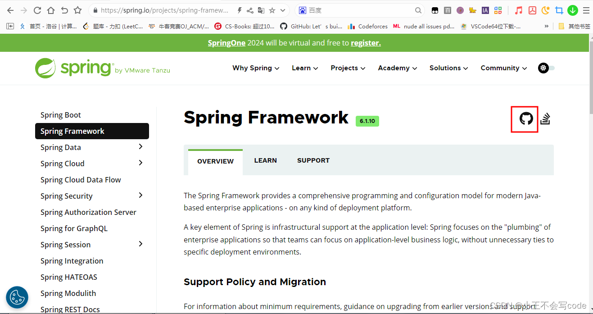
Task: Open the browser hamburger menu
Action: click(x=585, y=10)
